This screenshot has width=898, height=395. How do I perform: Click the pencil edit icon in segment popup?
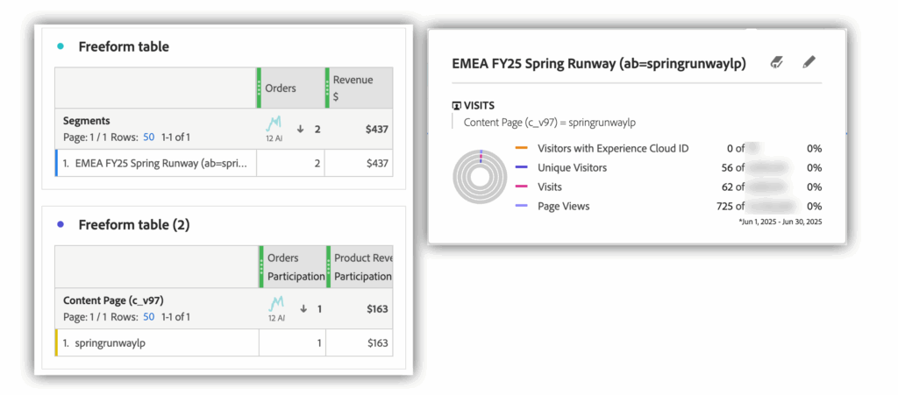point(809,62)
